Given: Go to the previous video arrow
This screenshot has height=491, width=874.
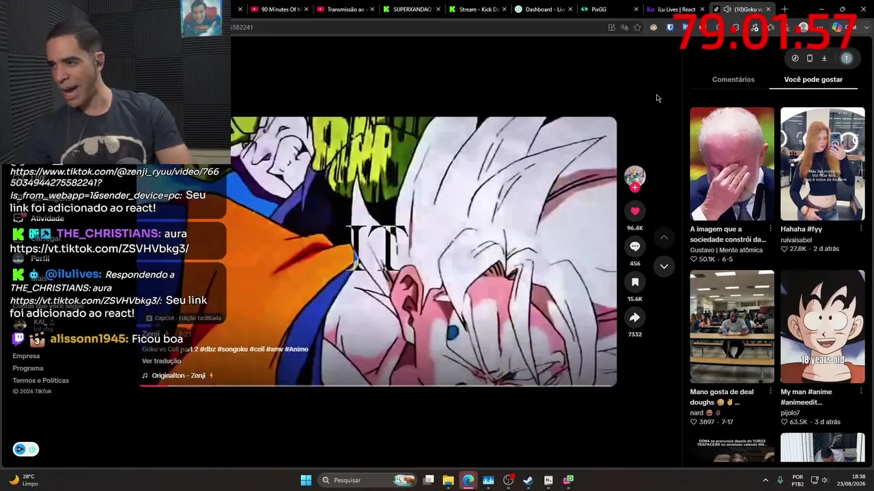Looking at the screenshot, I should [664, 237].
